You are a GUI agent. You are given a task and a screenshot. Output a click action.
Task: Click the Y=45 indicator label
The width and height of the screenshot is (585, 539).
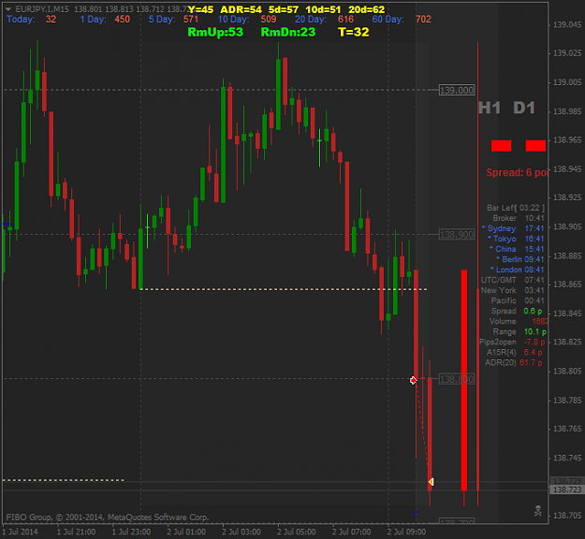200,9
